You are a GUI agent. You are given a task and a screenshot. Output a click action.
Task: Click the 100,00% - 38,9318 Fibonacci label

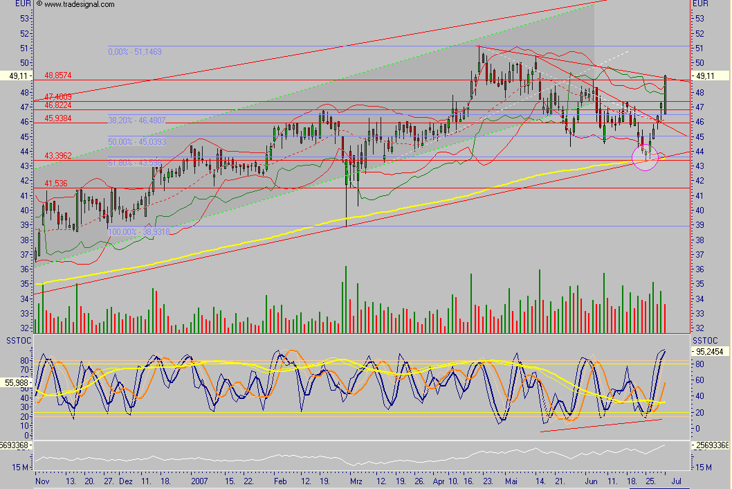138,231
